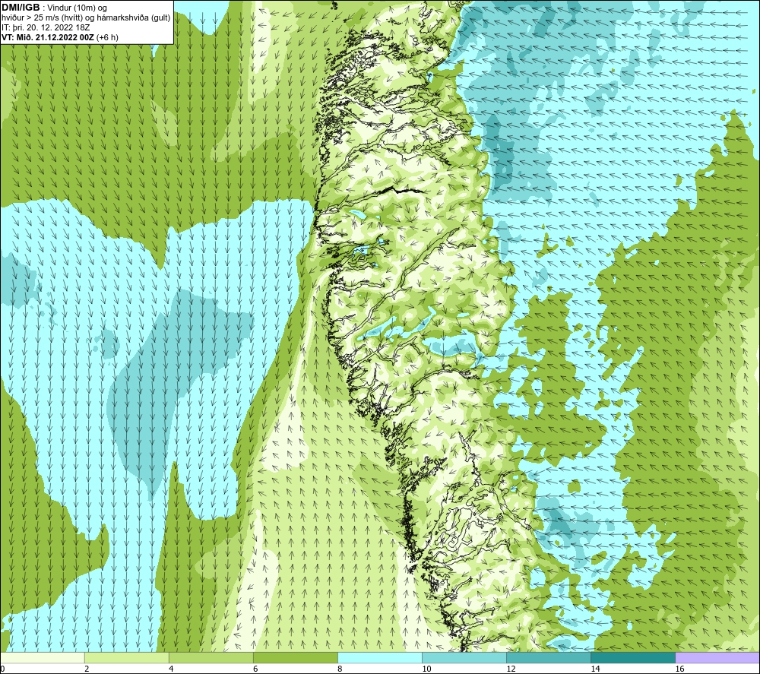Viewport: 760px width, 674px height.
Task: Click the '2' scale label
Action: (87, 669)
